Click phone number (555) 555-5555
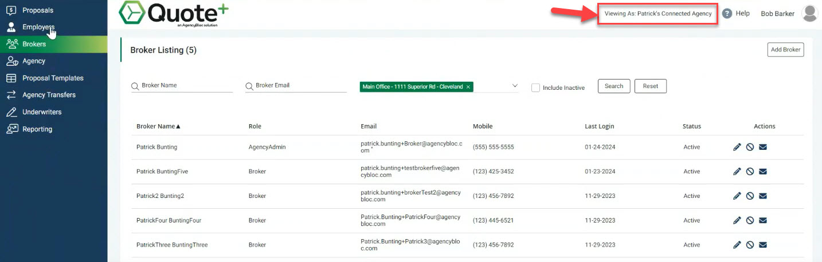822x262 pixels. (x=494, y=147)
